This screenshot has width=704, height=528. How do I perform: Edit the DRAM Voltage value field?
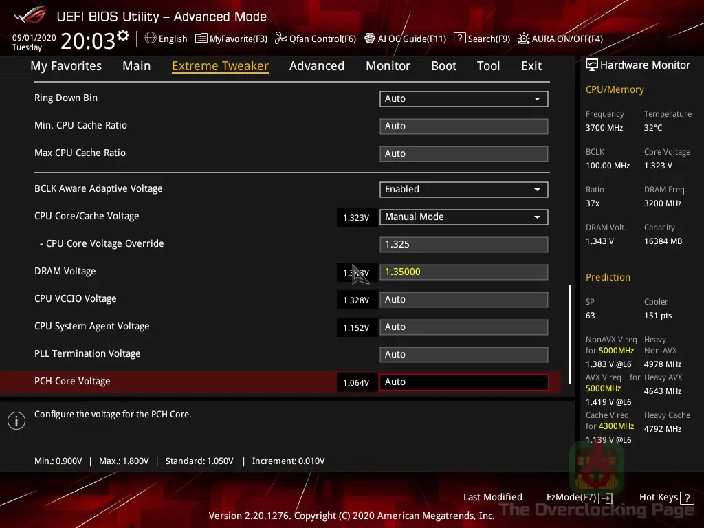463,272
